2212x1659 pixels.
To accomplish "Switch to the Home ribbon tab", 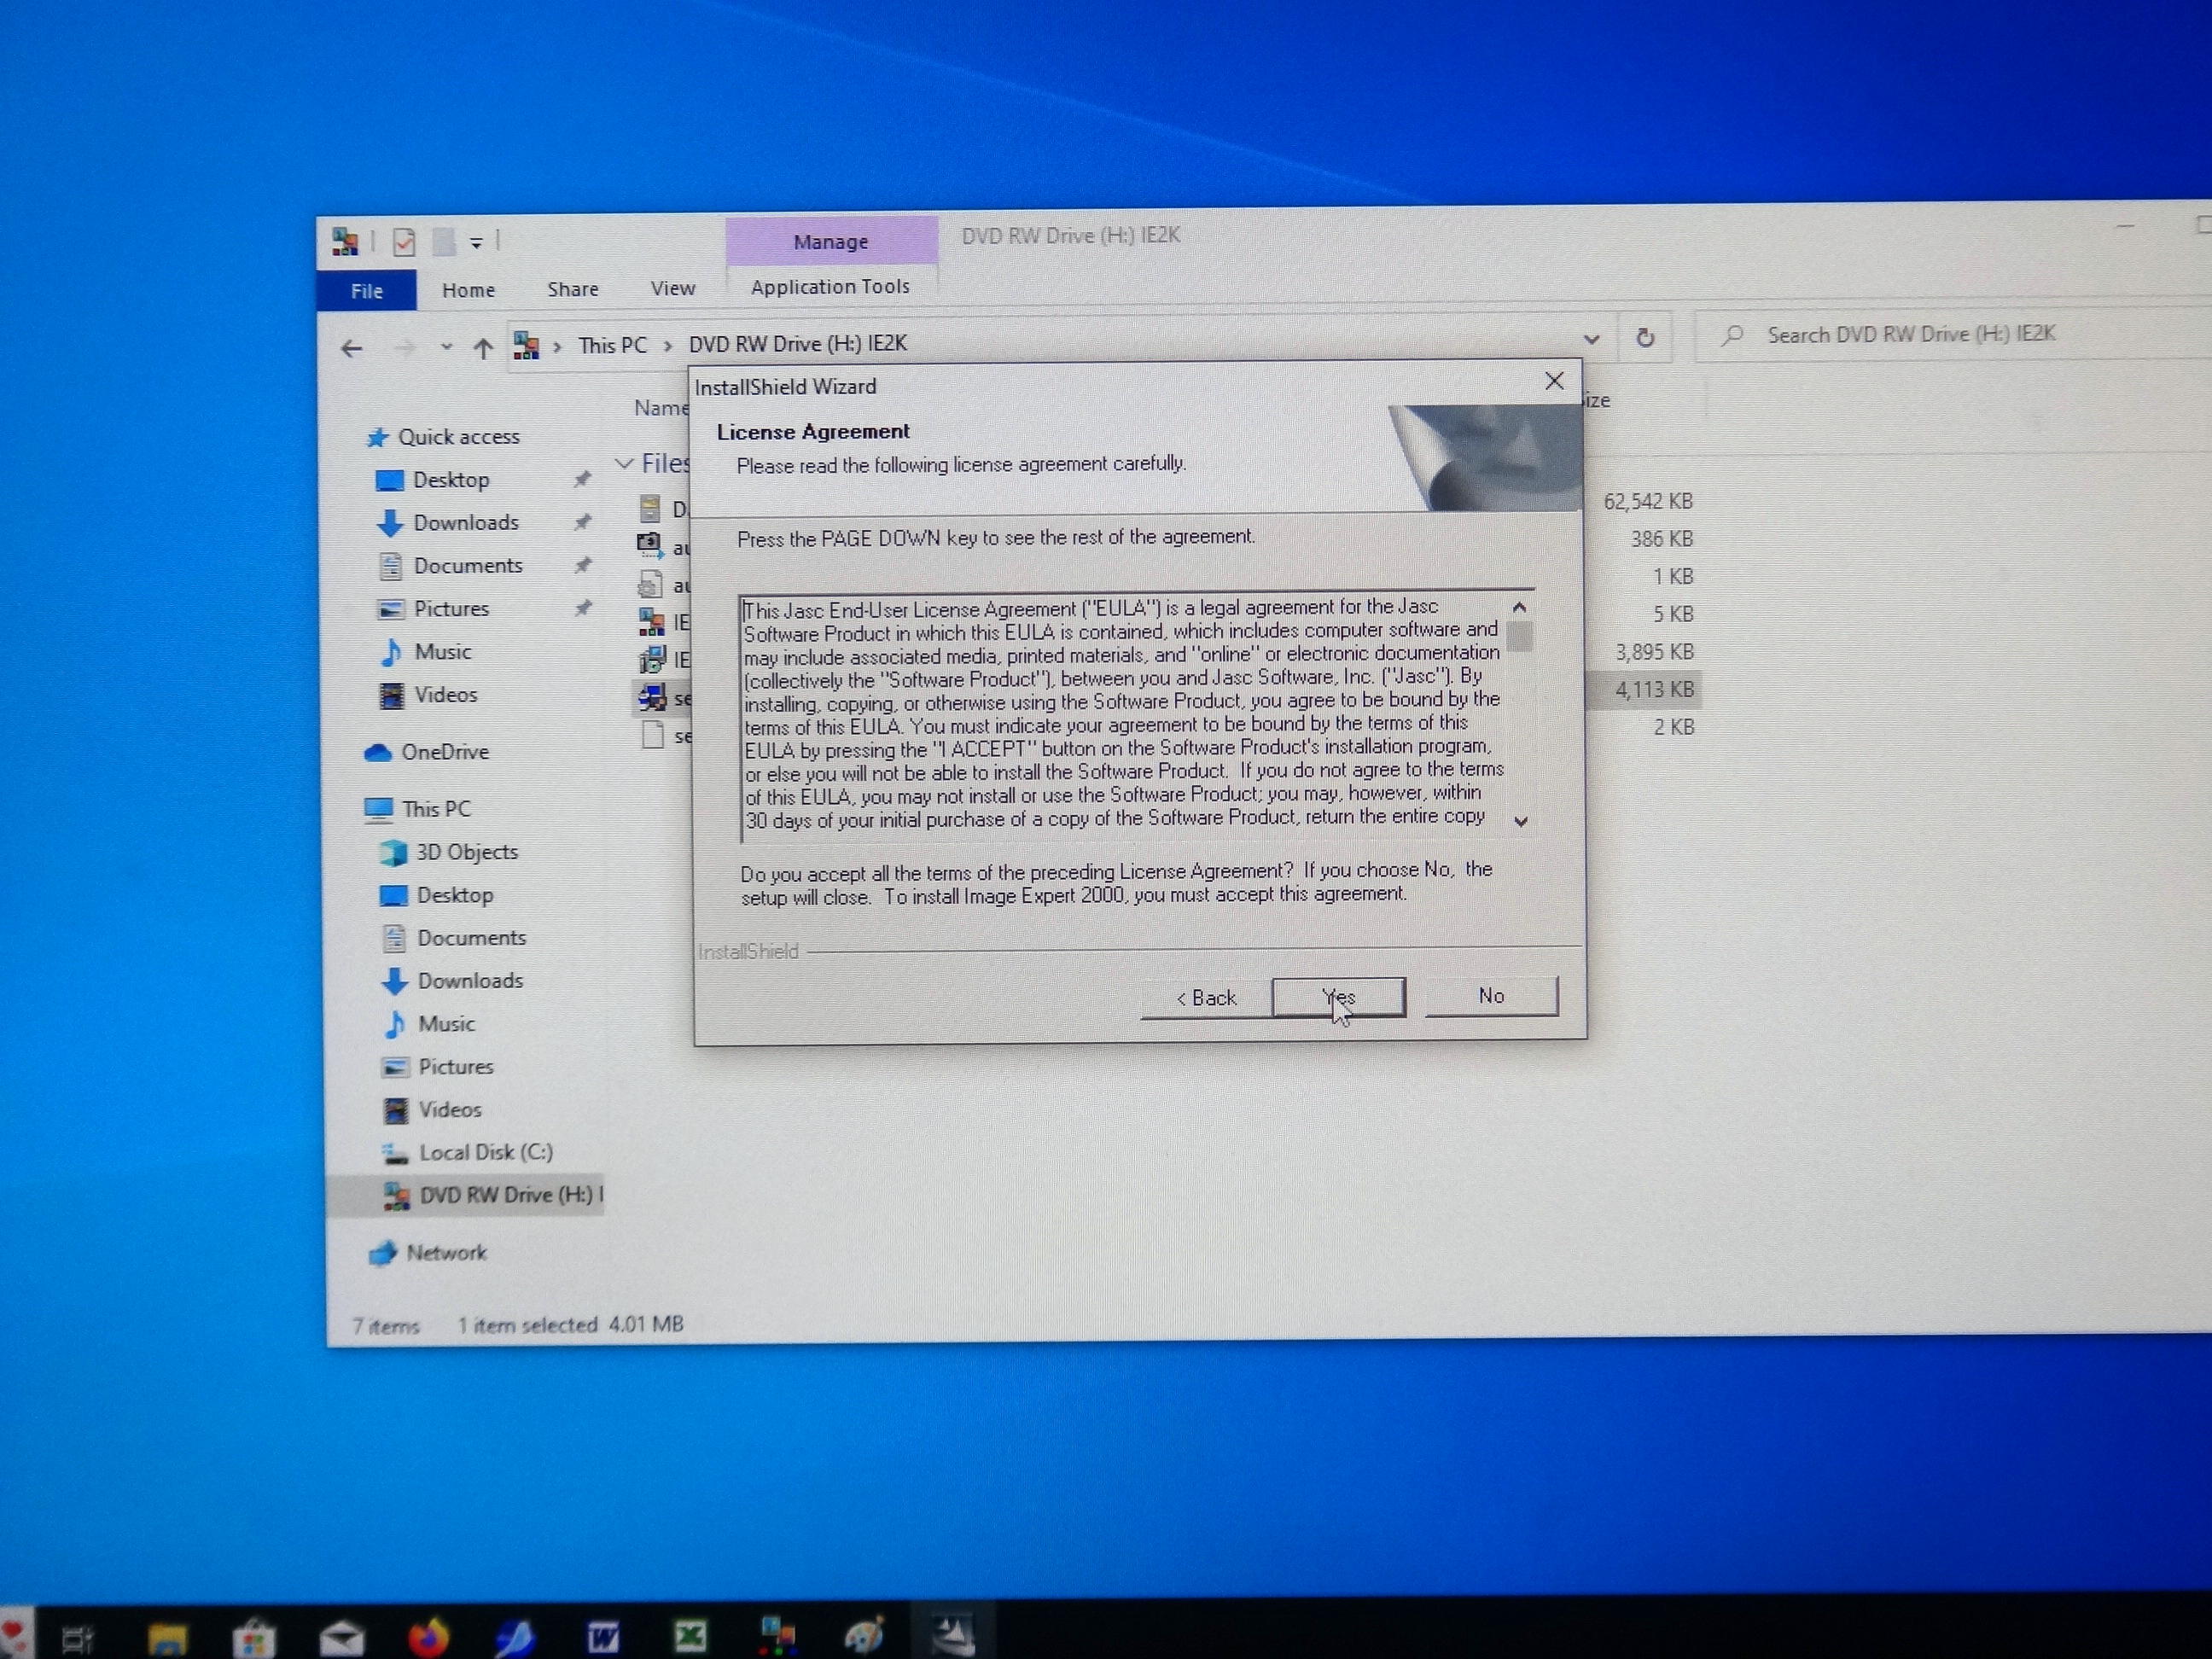I will (468, 290).
